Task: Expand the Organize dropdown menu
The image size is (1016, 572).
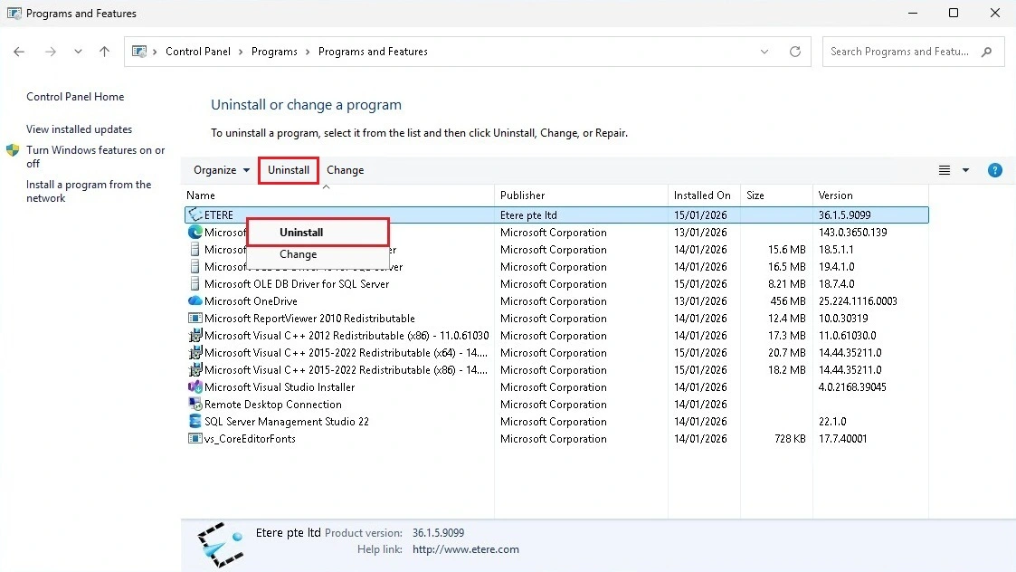Action: [222, 170]
